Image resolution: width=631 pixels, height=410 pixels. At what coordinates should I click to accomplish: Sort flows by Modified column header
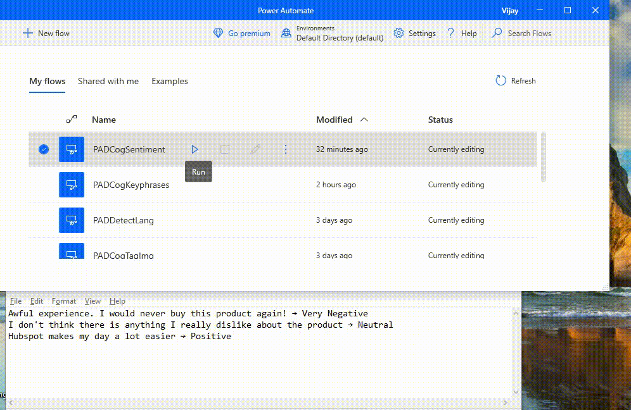[x=335, y=120]
